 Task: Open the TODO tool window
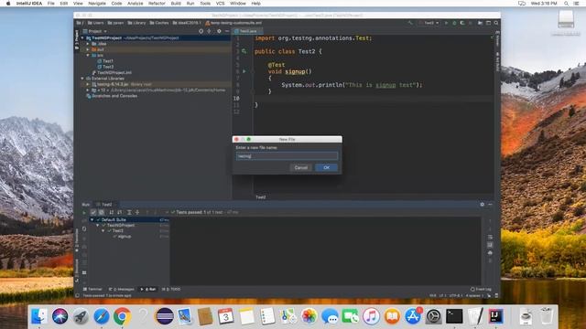[171, 289]
